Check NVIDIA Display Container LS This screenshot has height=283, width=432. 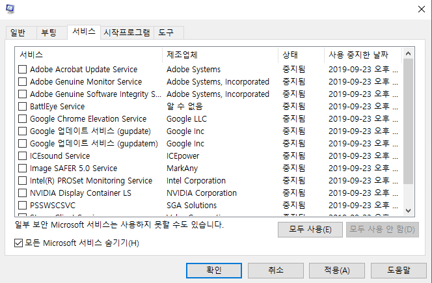(x=22, y=193)
